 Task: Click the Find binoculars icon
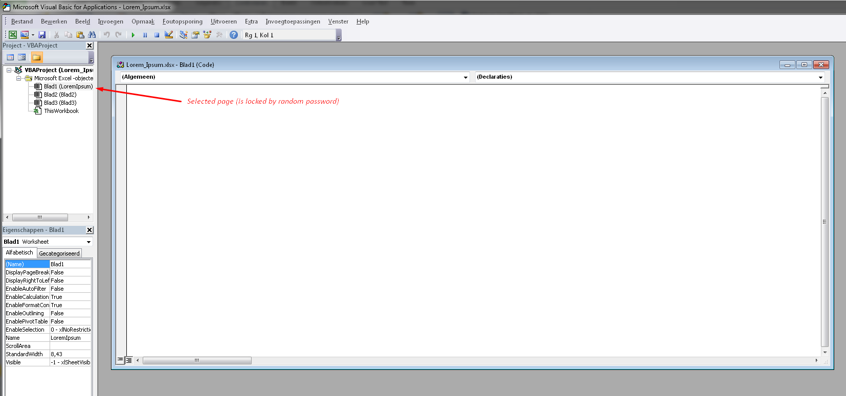92,35
